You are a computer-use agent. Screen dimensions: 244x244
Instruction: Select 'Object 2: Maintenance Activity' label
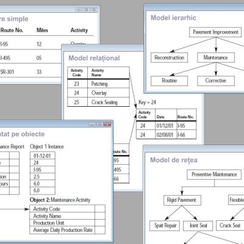[60, 200]
